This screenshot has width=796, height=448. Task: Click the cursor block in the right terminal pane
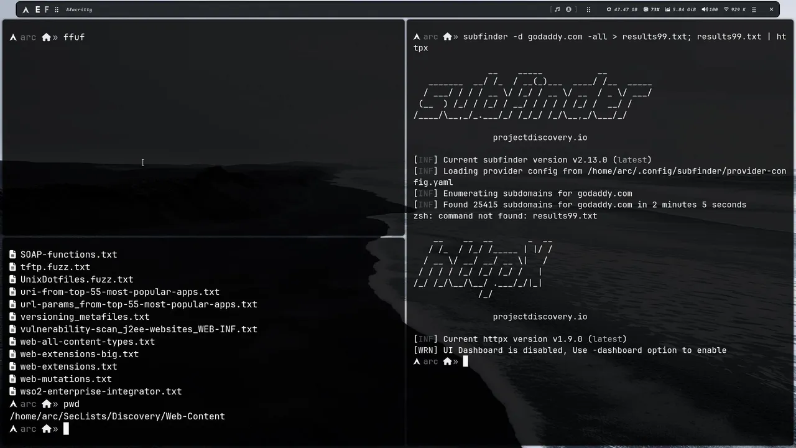(465, 362)
